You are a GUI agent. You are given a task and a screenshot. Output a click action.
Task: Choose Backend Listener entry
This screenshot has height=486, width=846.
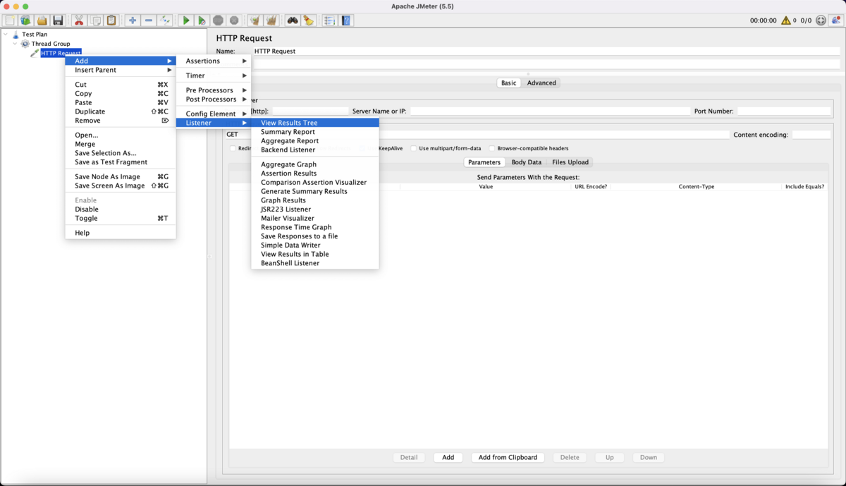(315, 150)
